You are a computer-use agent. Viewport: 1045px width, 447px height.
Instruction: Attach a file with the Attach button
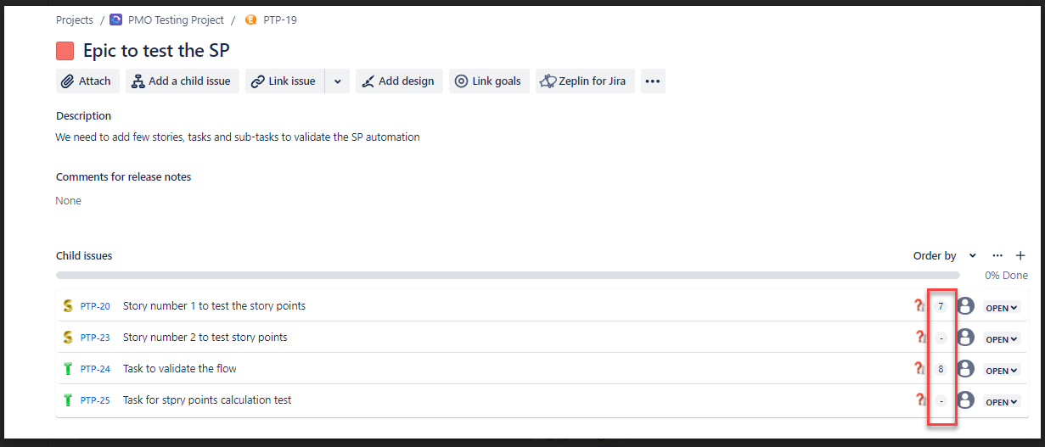tap(87, 81)
